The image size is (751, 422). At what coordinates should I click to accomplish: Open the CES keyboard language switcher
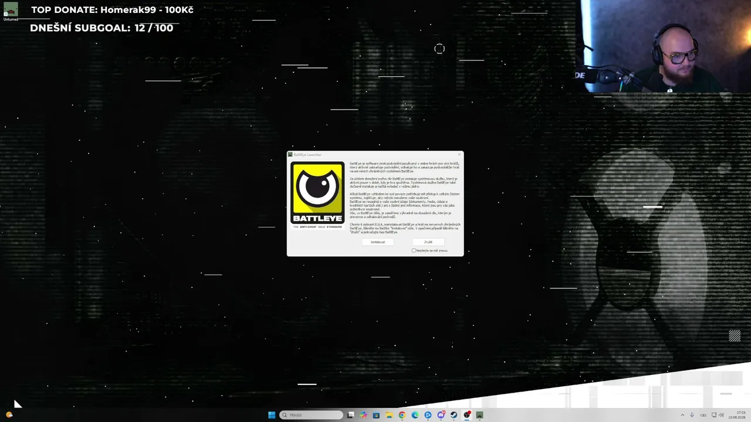coord(703,415)
